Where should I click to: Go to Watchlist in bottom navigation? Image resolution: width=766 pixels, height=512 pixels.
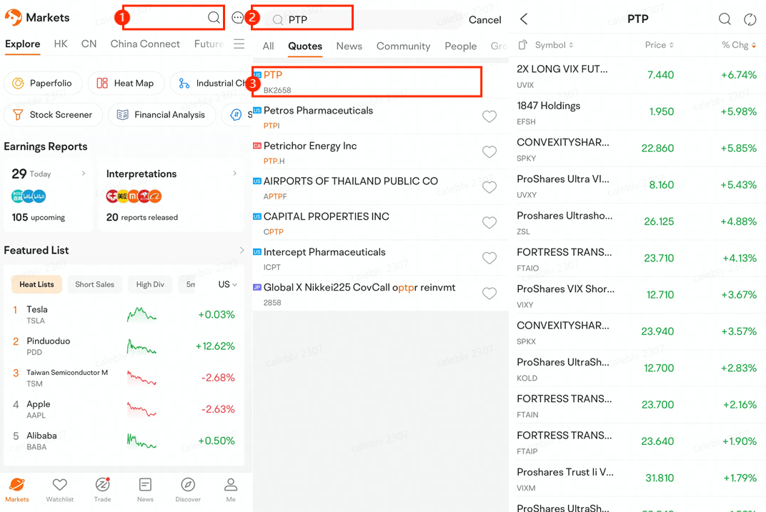[59, 490]
